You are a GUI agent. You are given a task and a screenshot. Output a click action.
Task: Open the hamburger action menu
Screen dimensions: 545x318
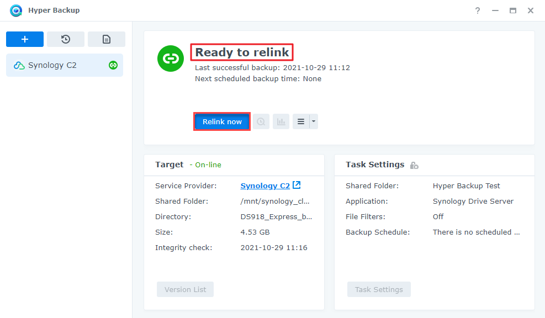click(301, 121)
